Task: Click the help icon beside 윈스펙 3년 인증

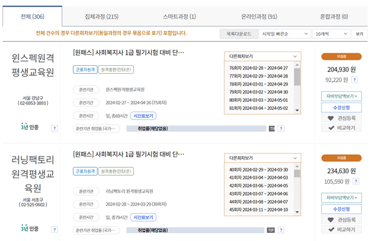Action: [55, 128]
